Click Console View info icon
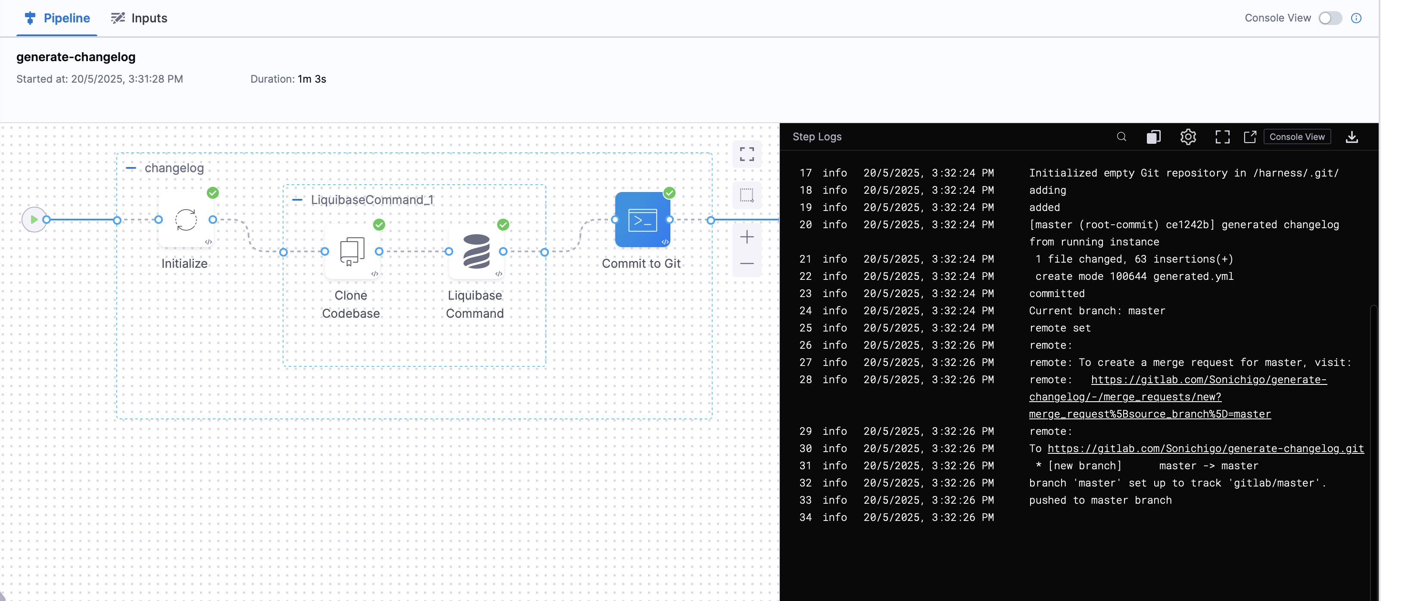1414x601 pixels. (x=1356, y=18)
